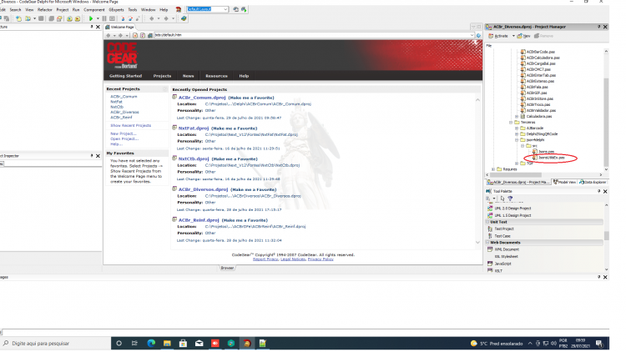Click the Pause program toolbar icon

(x=104, y=18)
